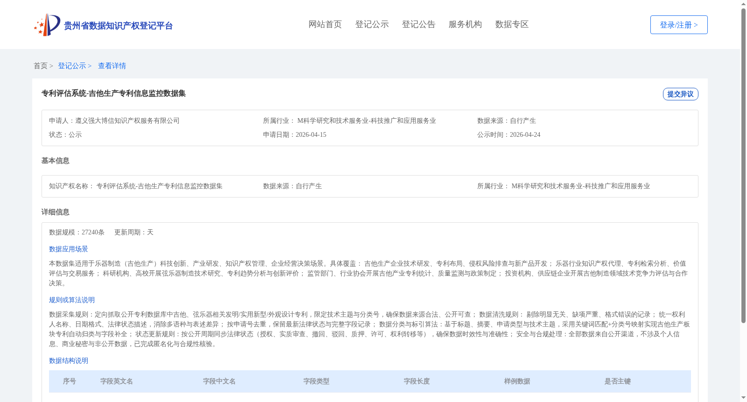Click 数据结构说明 heading
The height and width of the screenshot is (402, 747).
69,360
